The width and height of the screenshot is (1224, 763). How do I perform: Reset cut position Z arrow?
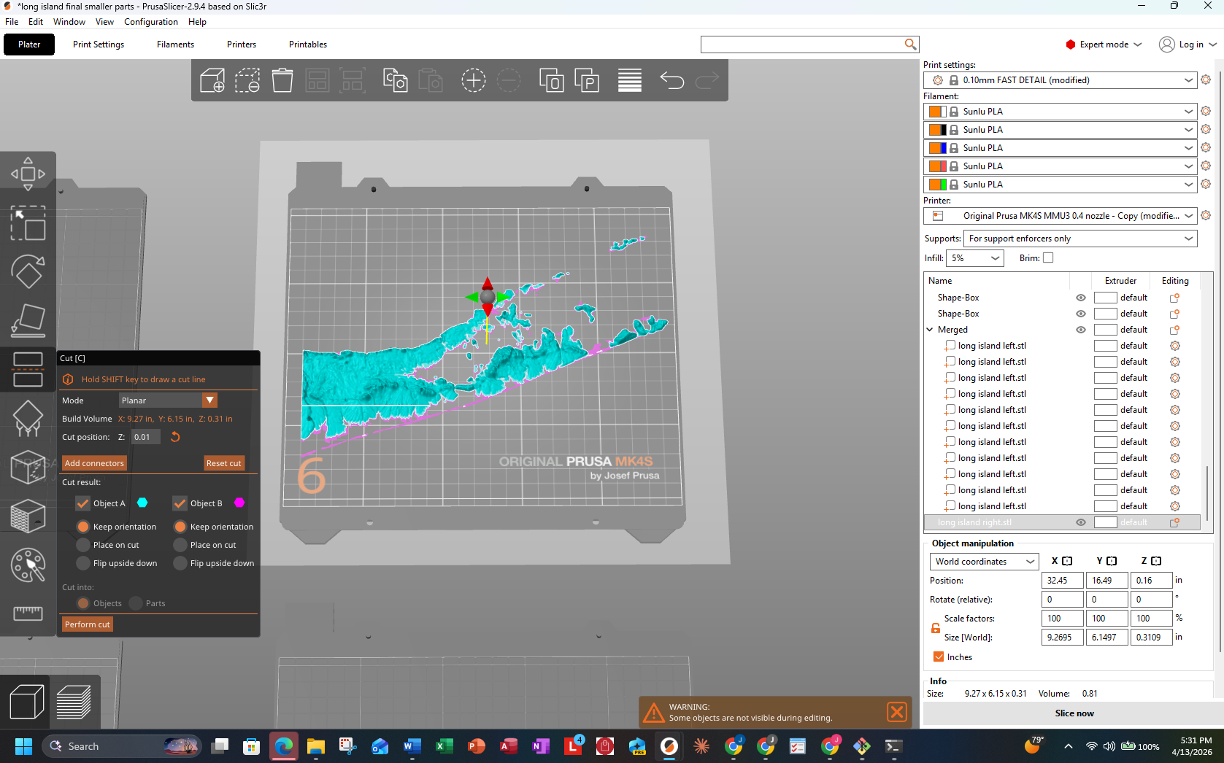coord(175,437)
